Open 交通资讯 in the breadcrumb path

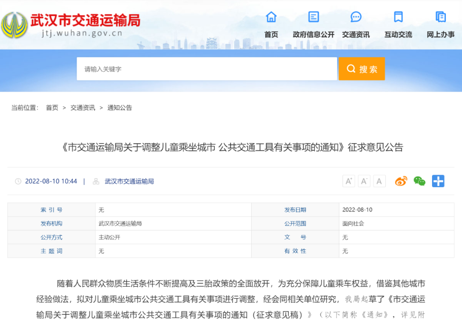(x=83, y=108)
